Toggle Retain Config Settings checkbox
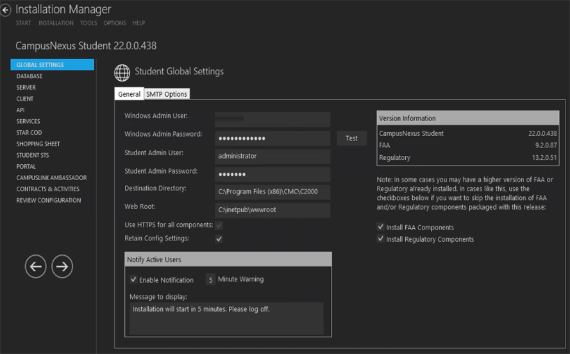 coord(219,239)
